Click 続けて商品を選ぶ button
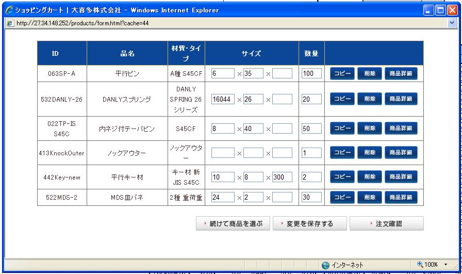Viewport: 462px width, 274px height. [233, 223]
